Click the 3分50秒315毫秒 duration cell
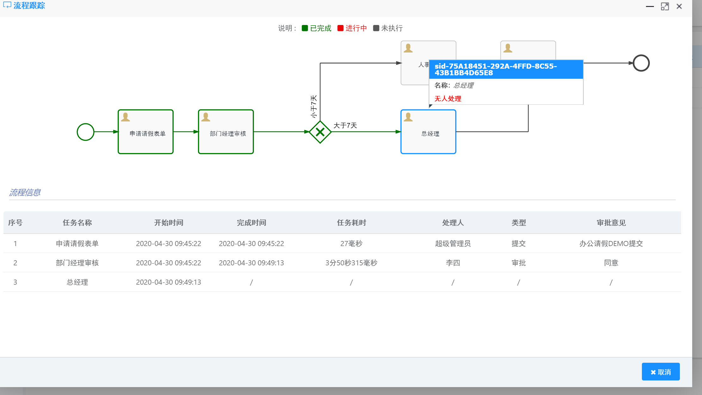This screenshot has width=702, height=395. click(x=351, y=263)
